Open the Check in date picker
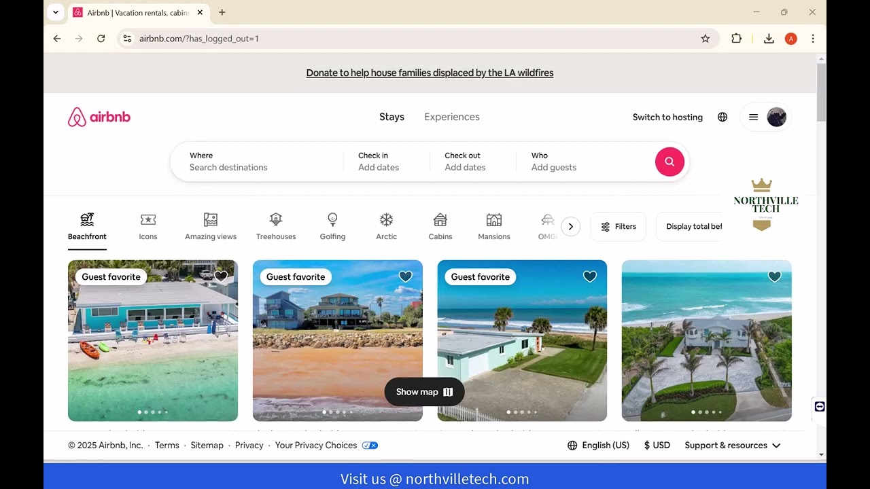This screenshot has height=489, width=870. (387, 162)
